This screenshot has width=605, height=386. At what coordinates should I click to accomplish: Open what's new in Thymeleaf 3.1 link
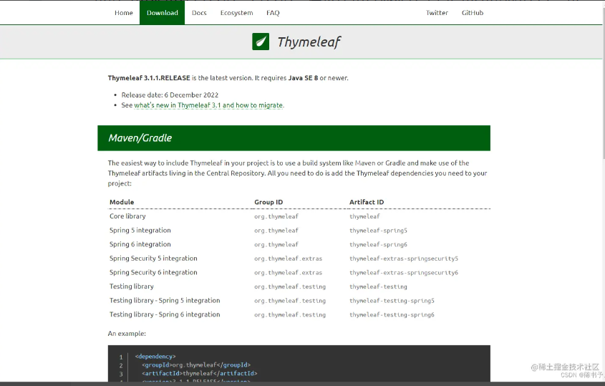click(209, 105)
